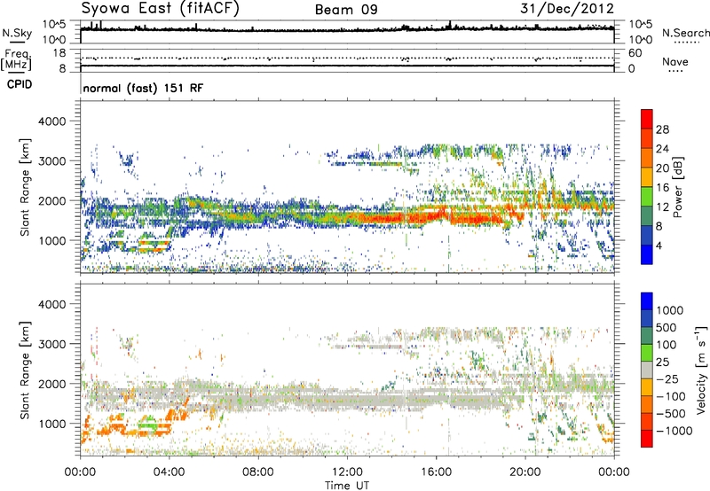Click the 'Syowa East (fitACF)' title
The image size is (710, 491).
(160, 9)
